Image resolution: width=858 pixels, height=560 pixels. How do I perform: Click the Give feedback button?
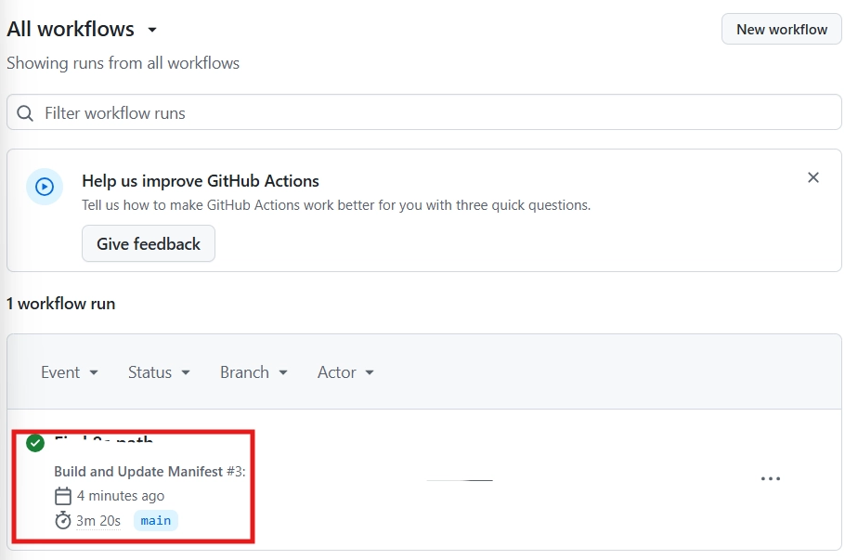coord(149,243)
